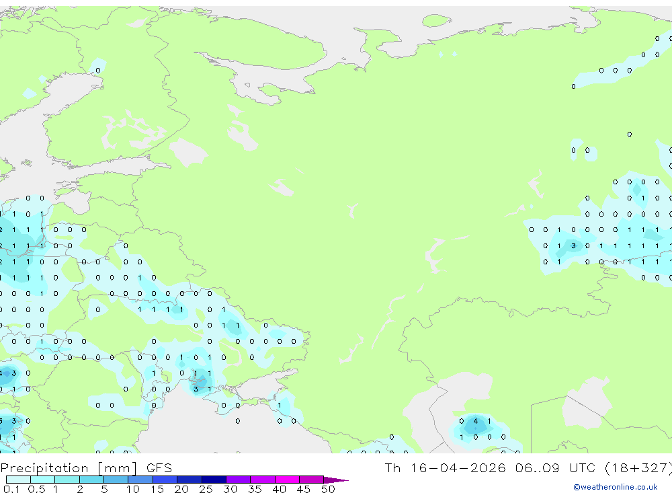
Task: Pick the dark blue swatch between 15 and 20
Action: click(x=165, y=480)
